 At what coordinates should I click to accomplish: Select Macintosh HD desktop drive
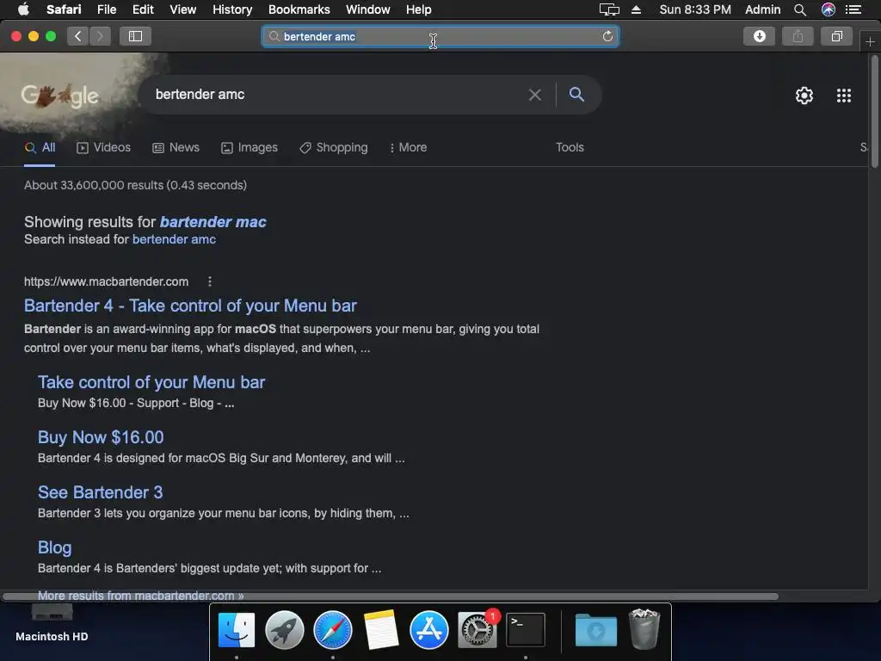pyautogui.click(x=52, y=624)
